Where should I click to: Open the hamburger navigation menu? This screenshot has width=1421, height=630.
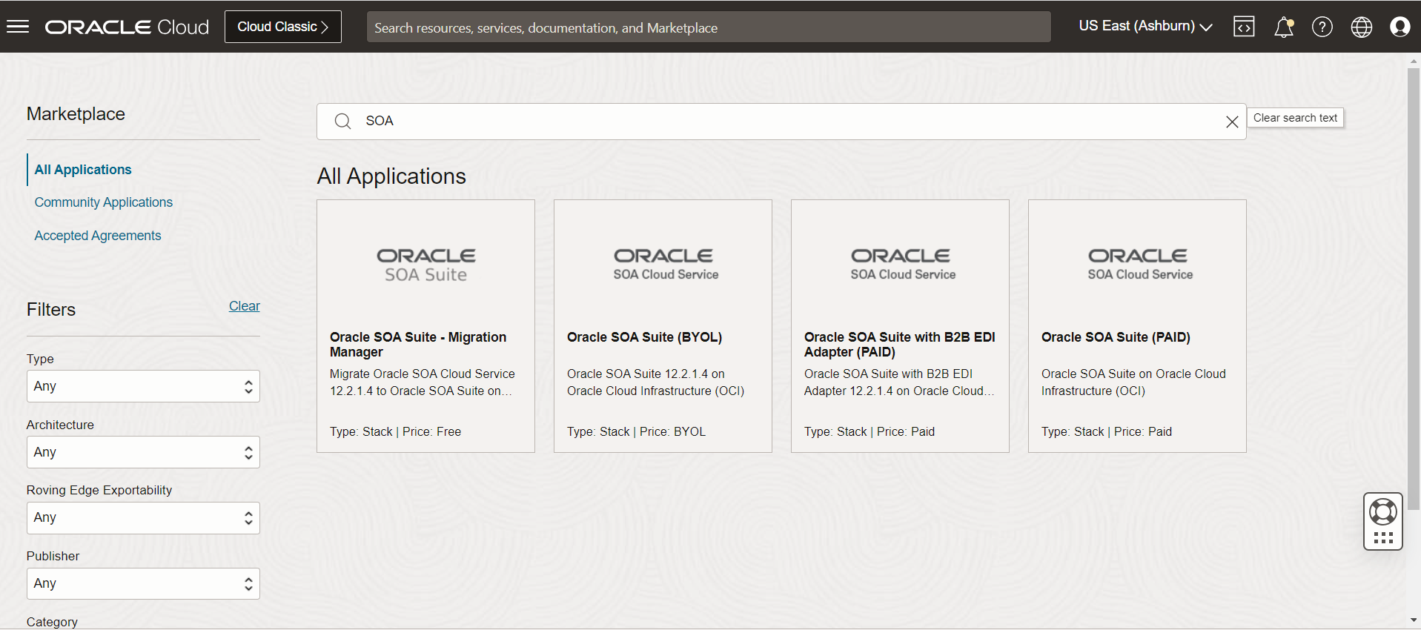[18, 27]
